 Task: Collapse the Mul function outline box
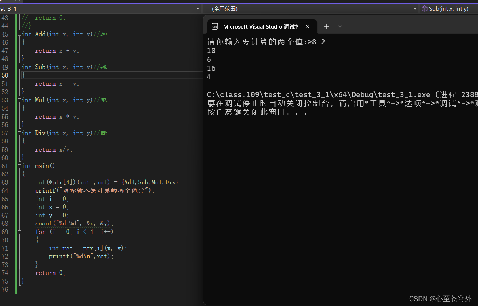pos(20,100)
